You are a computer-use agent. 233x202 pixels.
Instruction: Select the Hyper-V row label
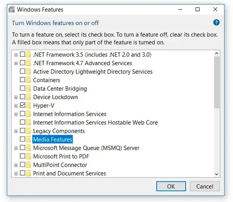44,106
